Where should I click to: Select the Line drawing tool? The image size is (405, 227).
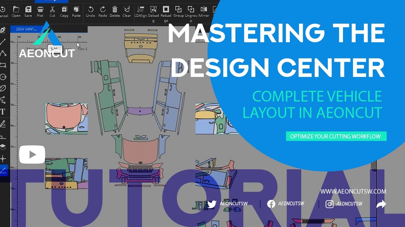(3, 42)
